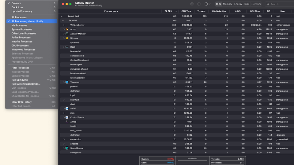Viewport: 294px width, 165px height.
Task: Select the bluetoothd process row
Action: pos(177,51)
